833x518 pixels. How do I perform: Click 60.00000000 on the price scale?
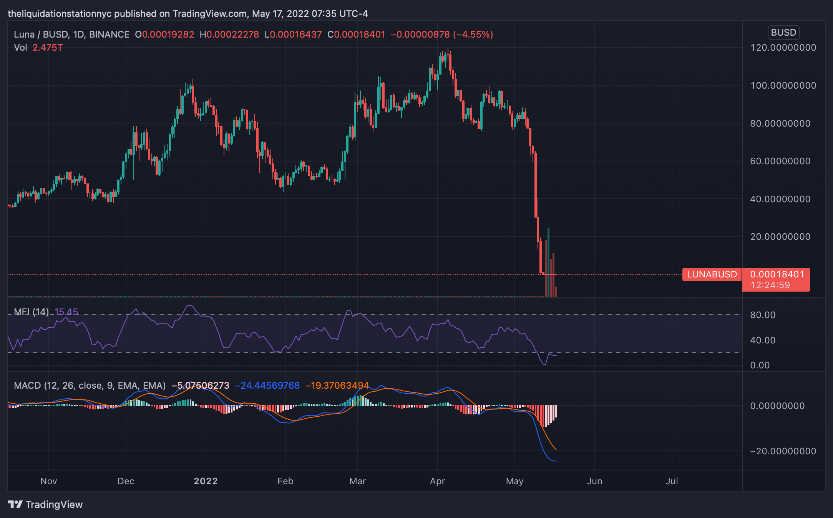[x=780, y=161]
